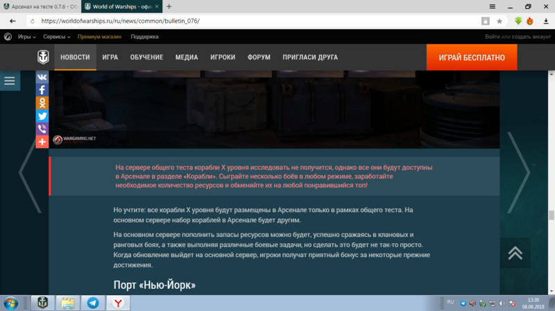Click the VK share icon
The height and width of the screenshot is (311, 555).
click(42, 77)
